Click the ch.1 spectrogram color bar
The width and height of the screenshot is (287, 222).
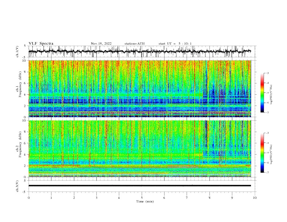point(262,93)
